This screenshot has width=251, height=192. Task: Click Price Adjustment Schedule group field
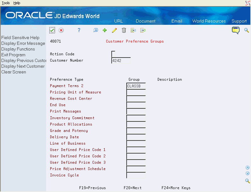pyautogui.click(x=136, y=169)
